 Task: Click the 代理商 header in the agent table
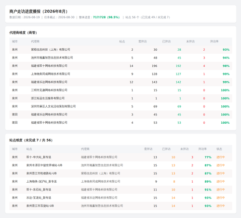[x=35, y=42]
